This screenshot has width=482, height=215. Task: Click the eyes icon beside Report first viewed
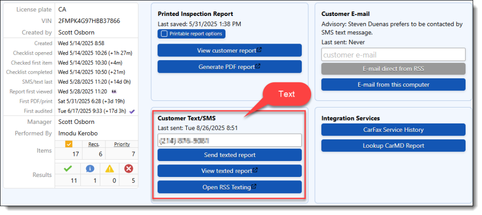point(113,92)
